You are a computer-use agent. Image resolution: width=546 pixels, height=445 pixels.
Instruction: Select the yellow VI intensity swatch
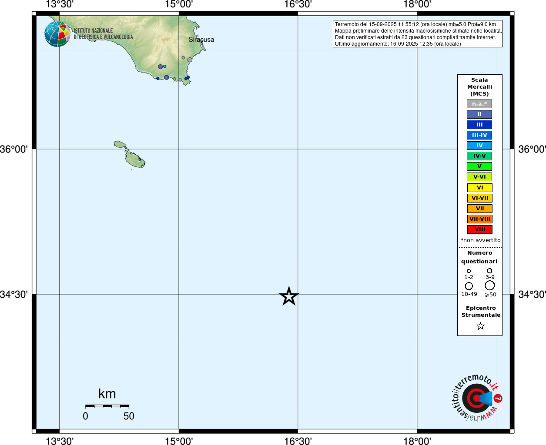480,188
